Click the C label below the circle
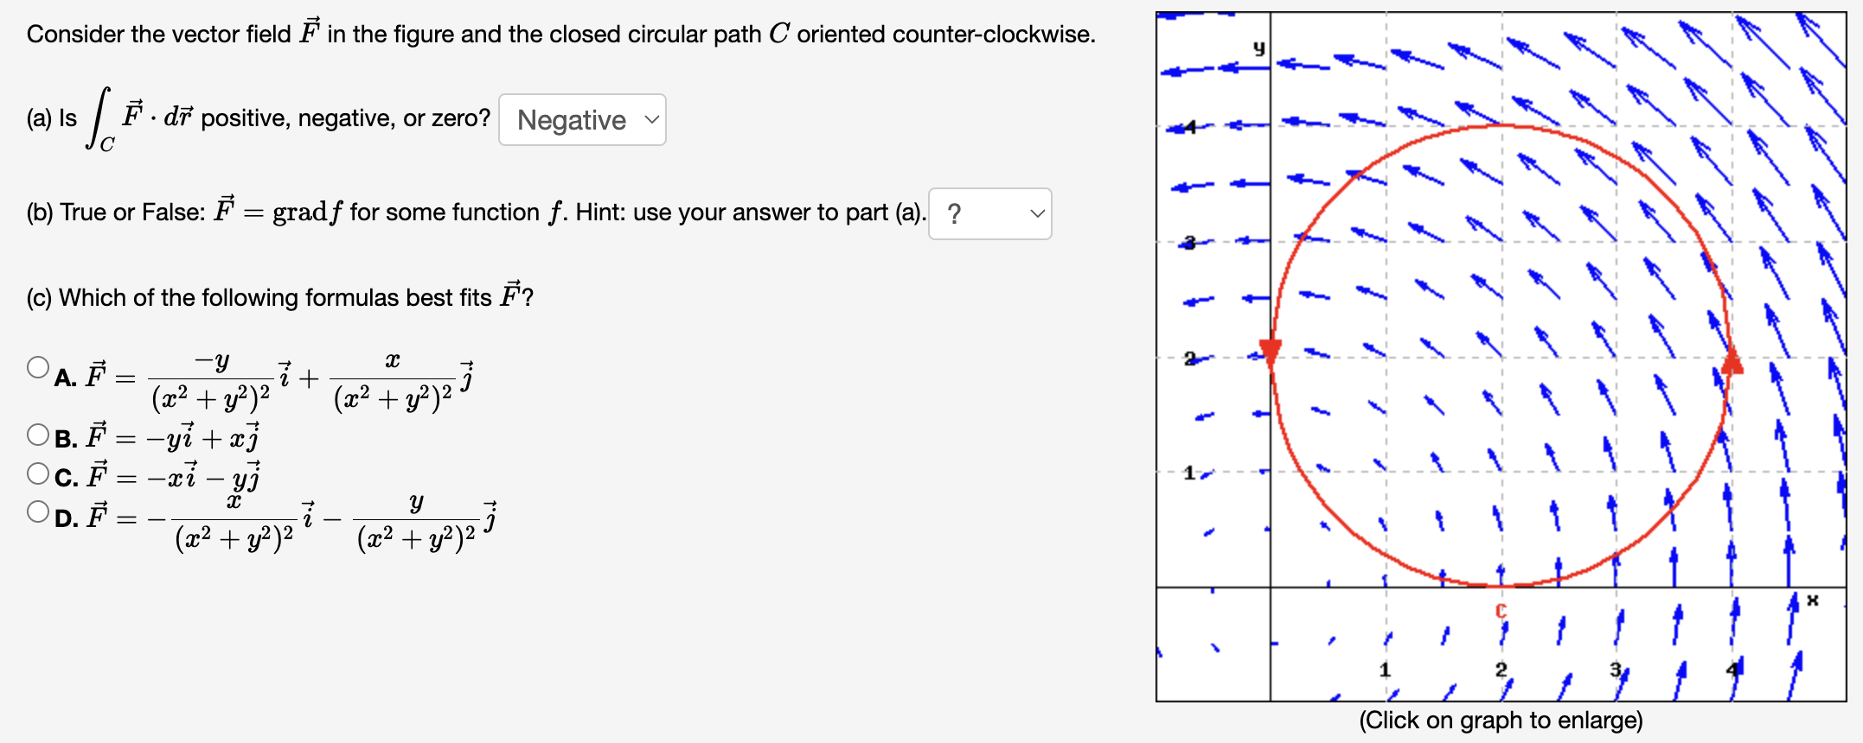This screenshot has width=1863, height=743. point(1501,610)
